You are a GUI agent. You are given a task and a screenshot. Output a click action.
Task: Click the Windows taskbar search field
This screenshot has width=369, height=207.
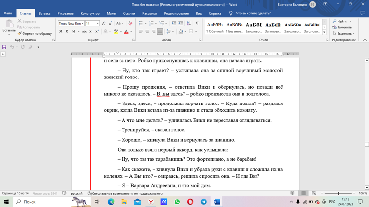point(39,202)
